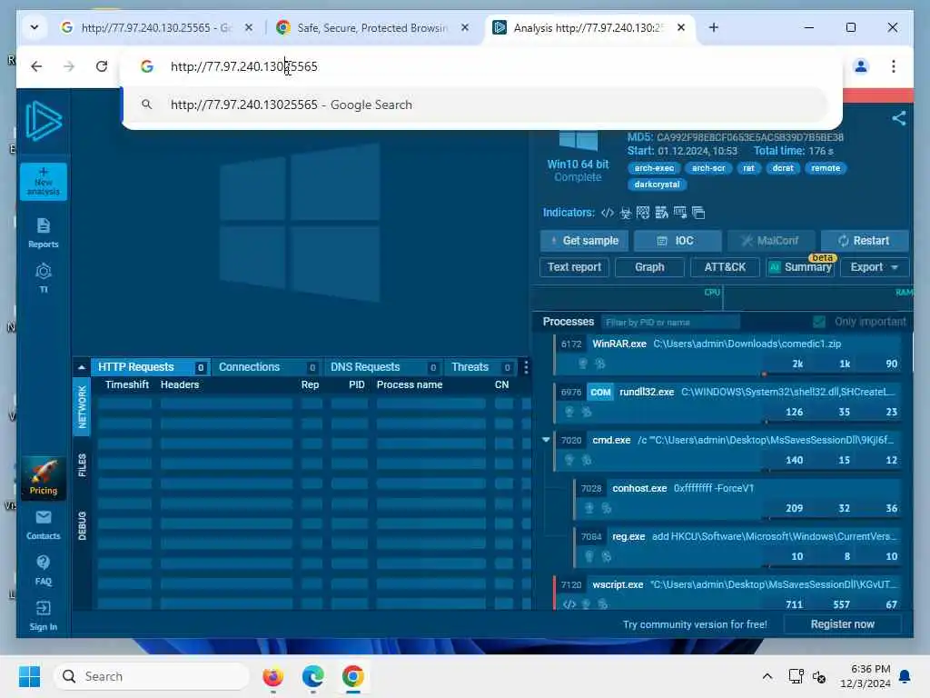Select the biohazard malicious indicator icon

point(625,213)
